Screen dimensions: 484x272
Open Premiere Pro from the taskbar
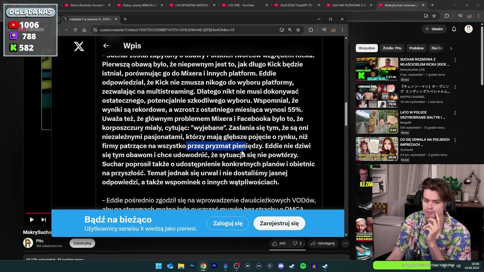pos(214,266)
